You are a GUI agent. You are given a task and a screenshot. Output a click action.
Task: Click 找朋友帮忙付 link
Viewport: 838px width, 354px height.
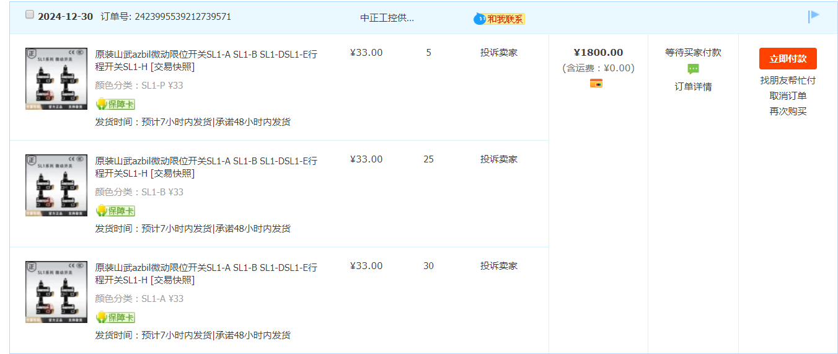pyautogui.click(x=788, y=81)
